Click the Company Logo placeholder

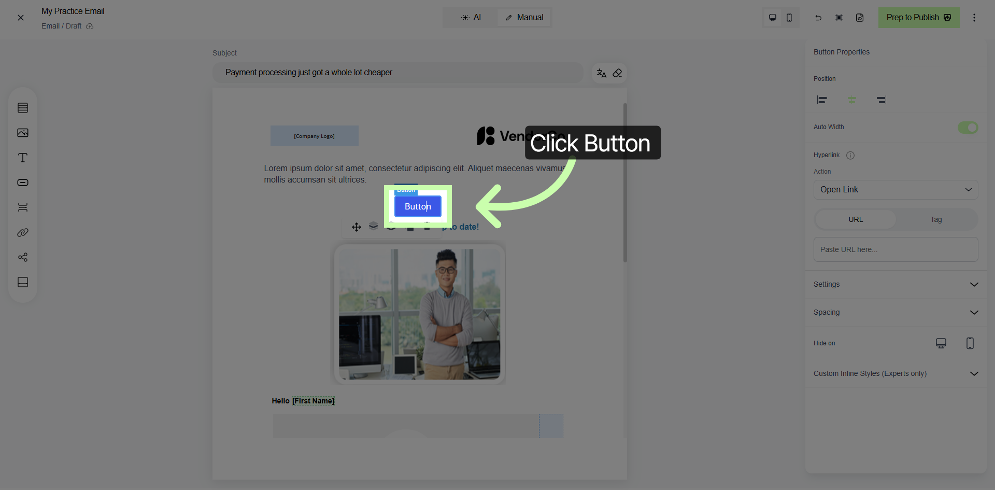point(314,136)
